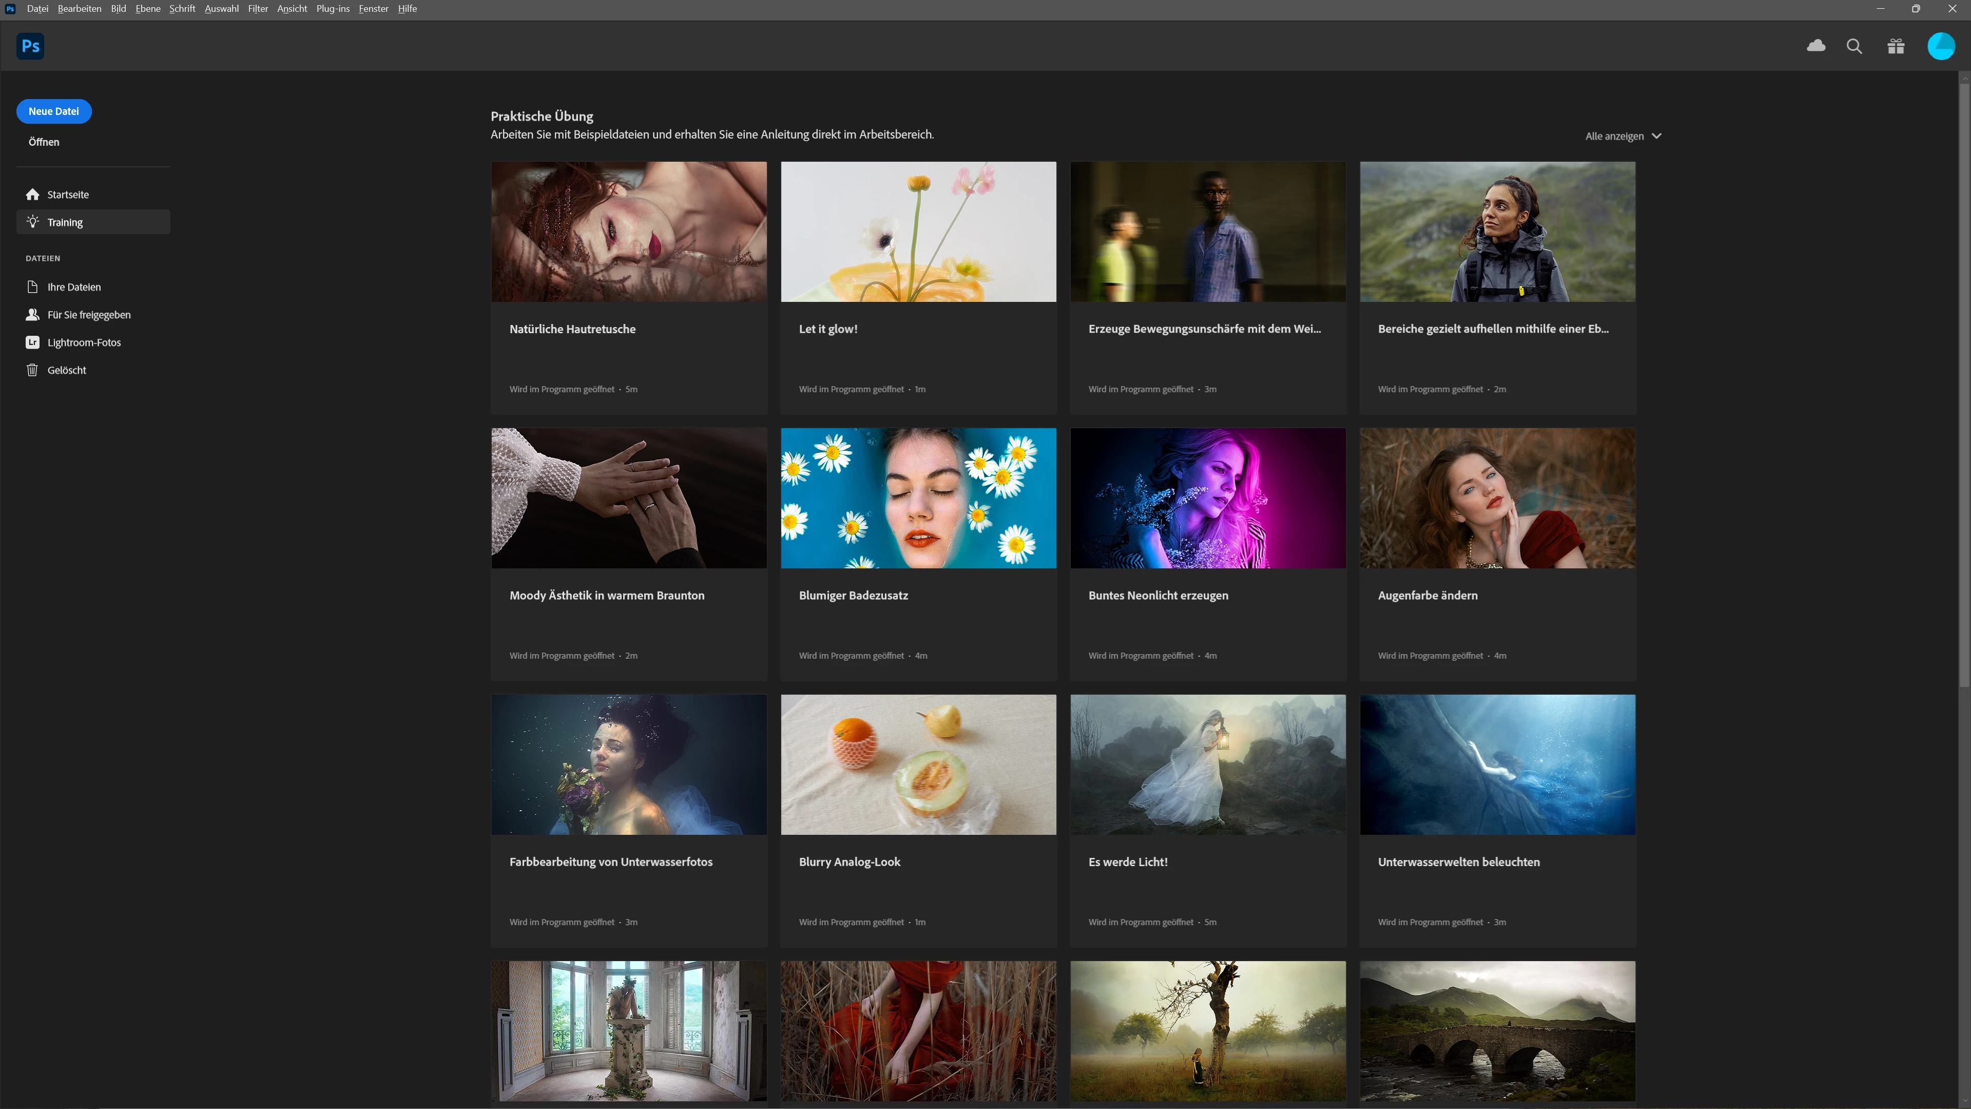Go to Startseite in the sidebar
1971x1109 pixels.
click(x=67, y=195)
